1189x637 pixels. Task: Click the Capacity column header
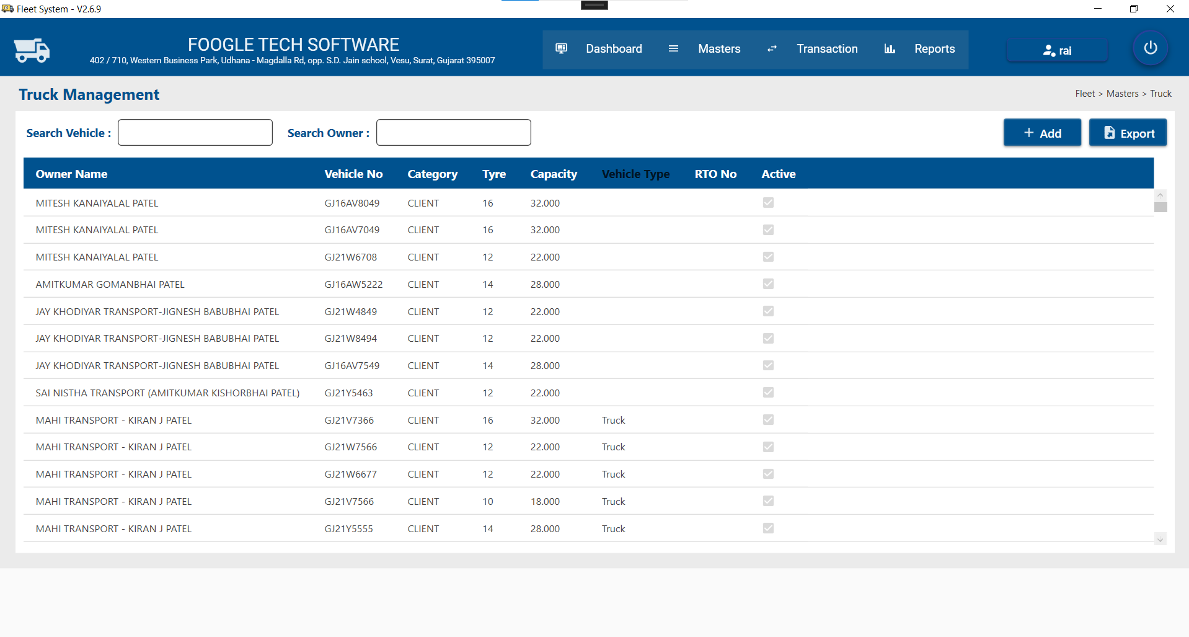click(554, 174)
